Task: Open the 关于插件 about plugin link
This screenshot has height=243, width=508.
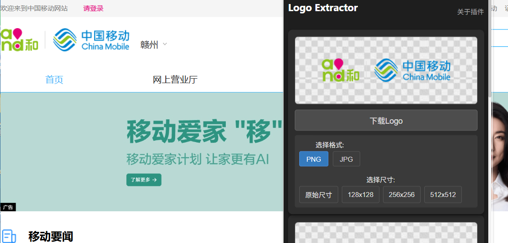Action: (470, 12)
